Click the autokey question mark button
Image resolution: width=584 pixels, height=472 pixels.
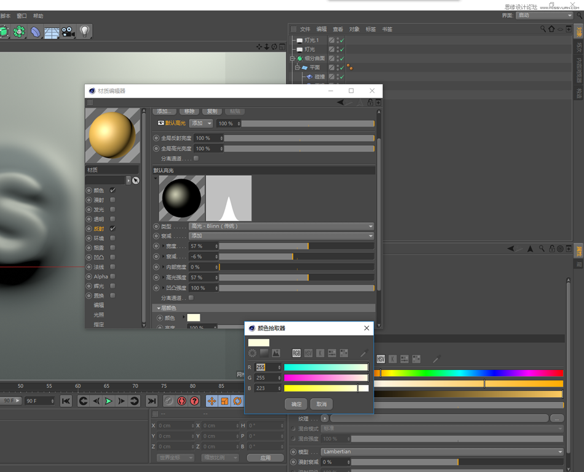point(194,401)
